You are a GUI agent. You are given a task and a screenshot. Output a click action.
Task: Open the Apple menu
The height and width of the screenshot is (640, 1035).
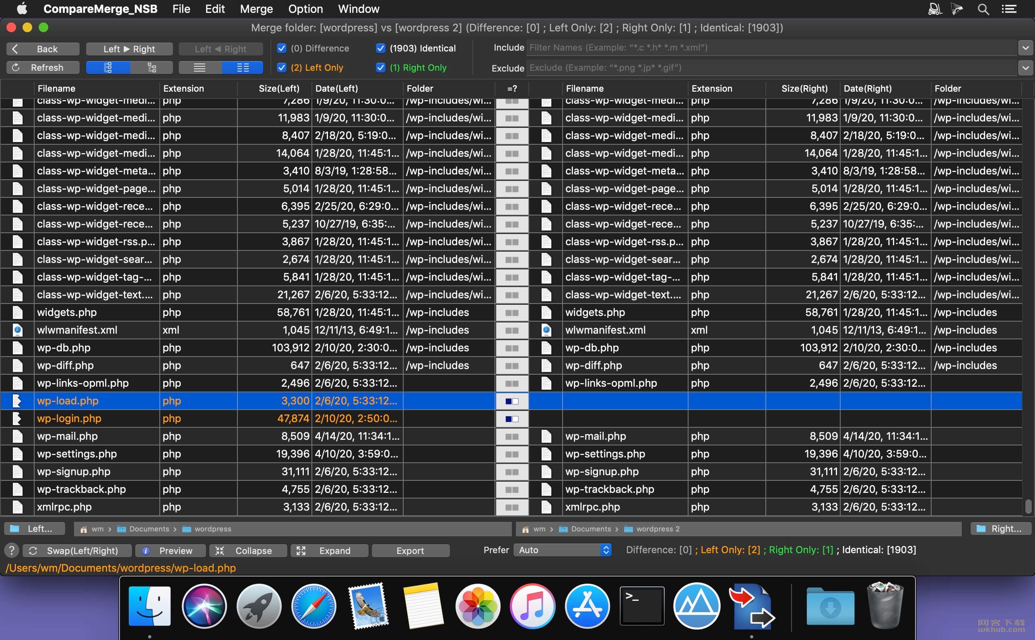[x=22, y=8]
